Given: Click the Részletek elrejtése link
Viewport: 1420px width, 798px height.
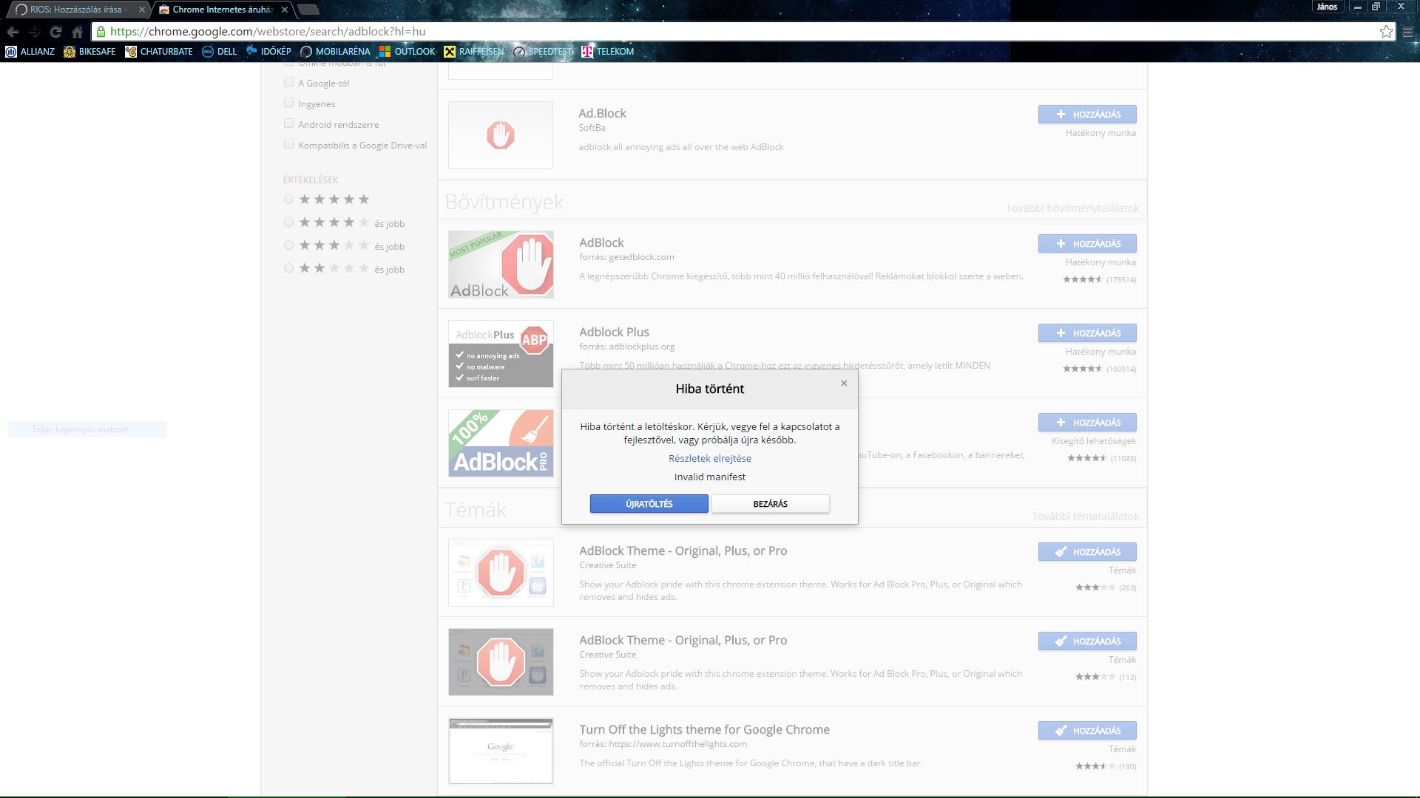Looking at the screenshot, I should [x=709, y=458].
